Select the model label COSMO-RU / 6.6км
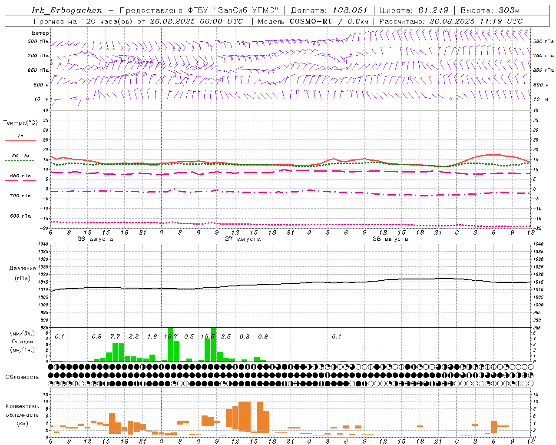 (329, 21)
